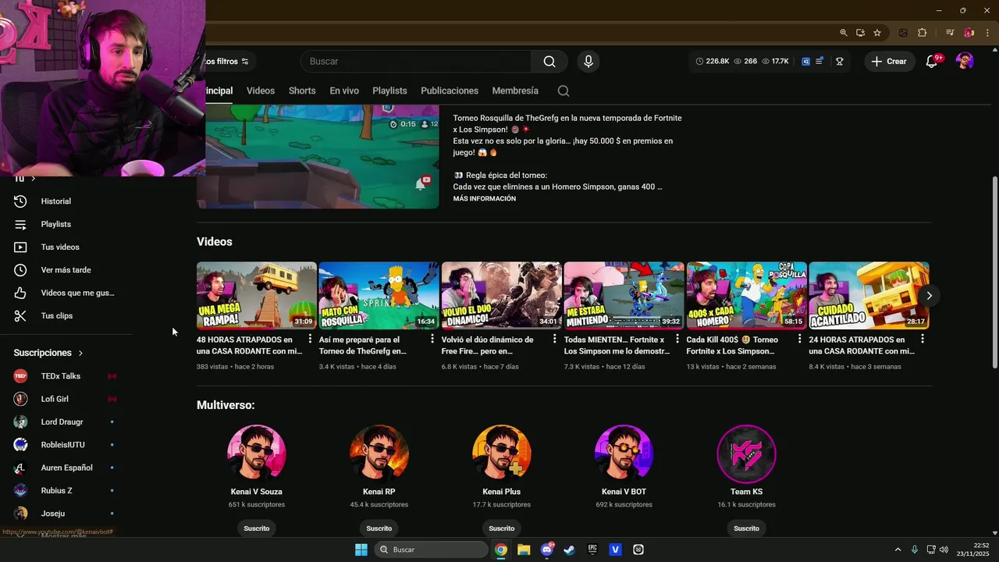Image resolution: width=999 pixels, height=562 pixels.
Task: Expand the Suscripciones section arrow
Action: tap(80, 354)
